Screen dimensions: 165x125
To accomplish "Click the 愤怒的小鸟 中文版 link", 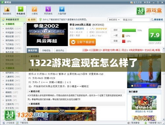I will tap(144, 112).
